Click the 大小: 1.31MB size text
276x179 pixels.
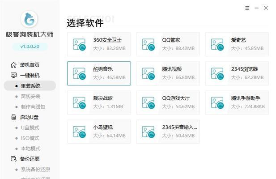click(108, 107)
